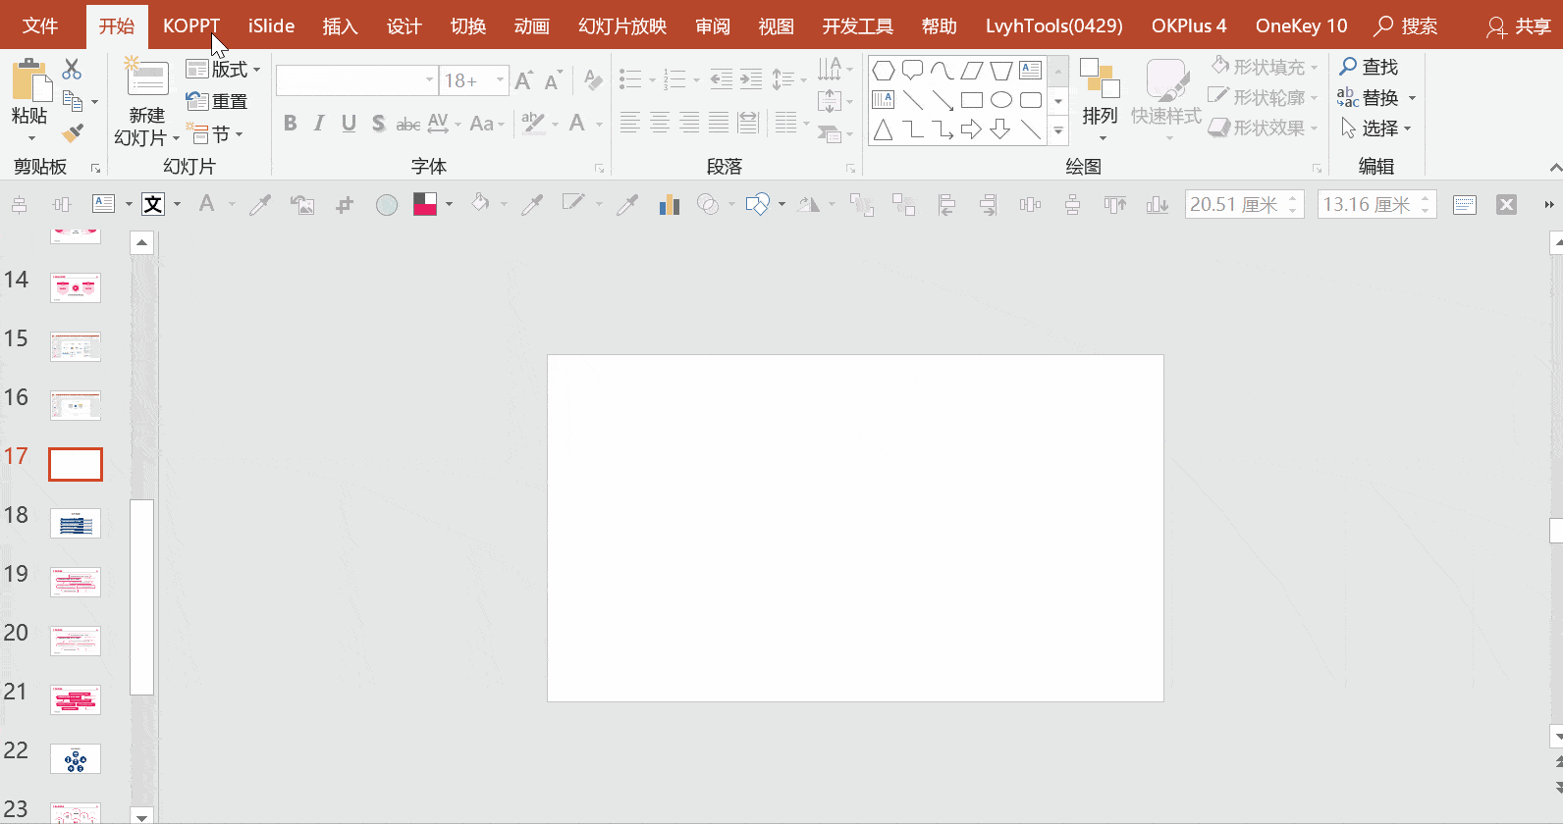Expand the shapes gallery more arrow
1563x824 pixels.
1058,130
